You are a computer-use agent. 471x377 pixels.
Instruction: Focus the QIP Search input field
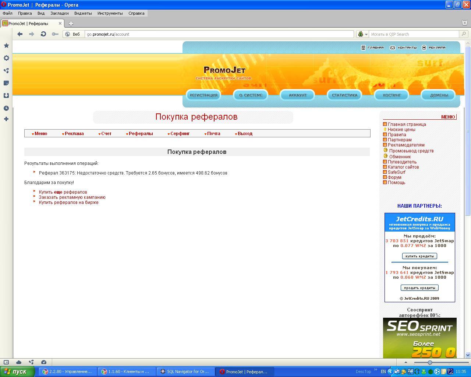coord(414,34)
